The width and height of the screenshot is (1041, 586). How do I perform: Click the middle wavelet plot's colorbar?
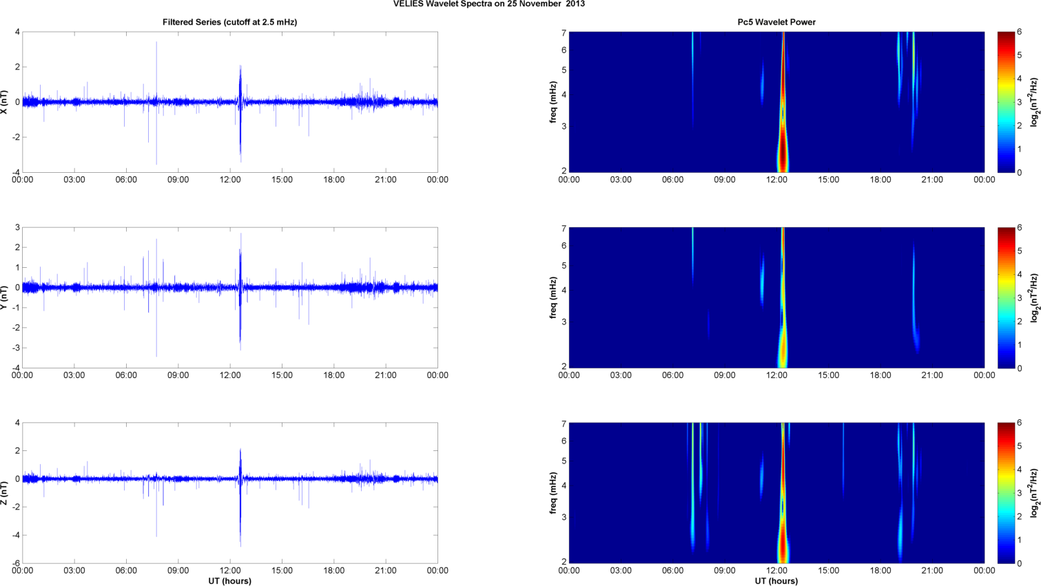pyautogui.click(x=1006, y=297)
